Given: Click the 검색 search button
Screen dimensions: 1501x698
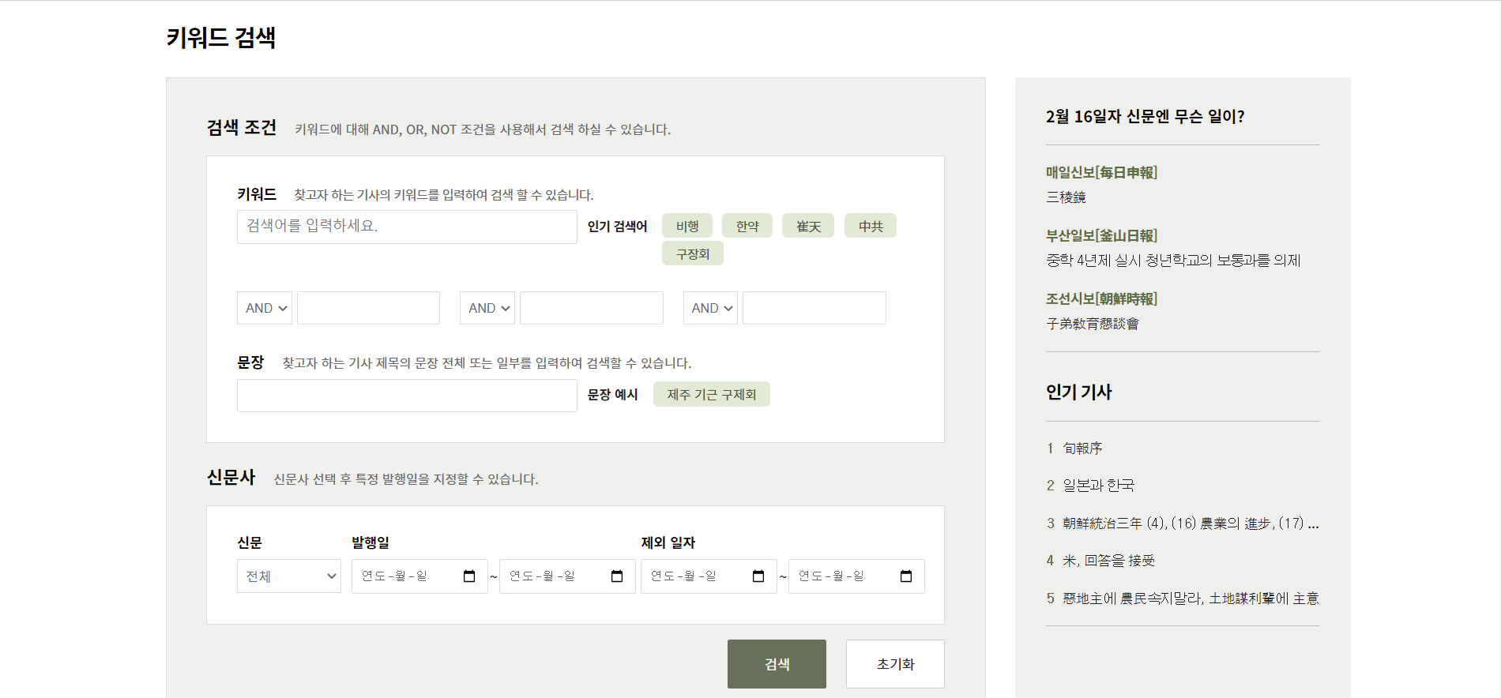Looking at the screenshot, I should (777, 664).
